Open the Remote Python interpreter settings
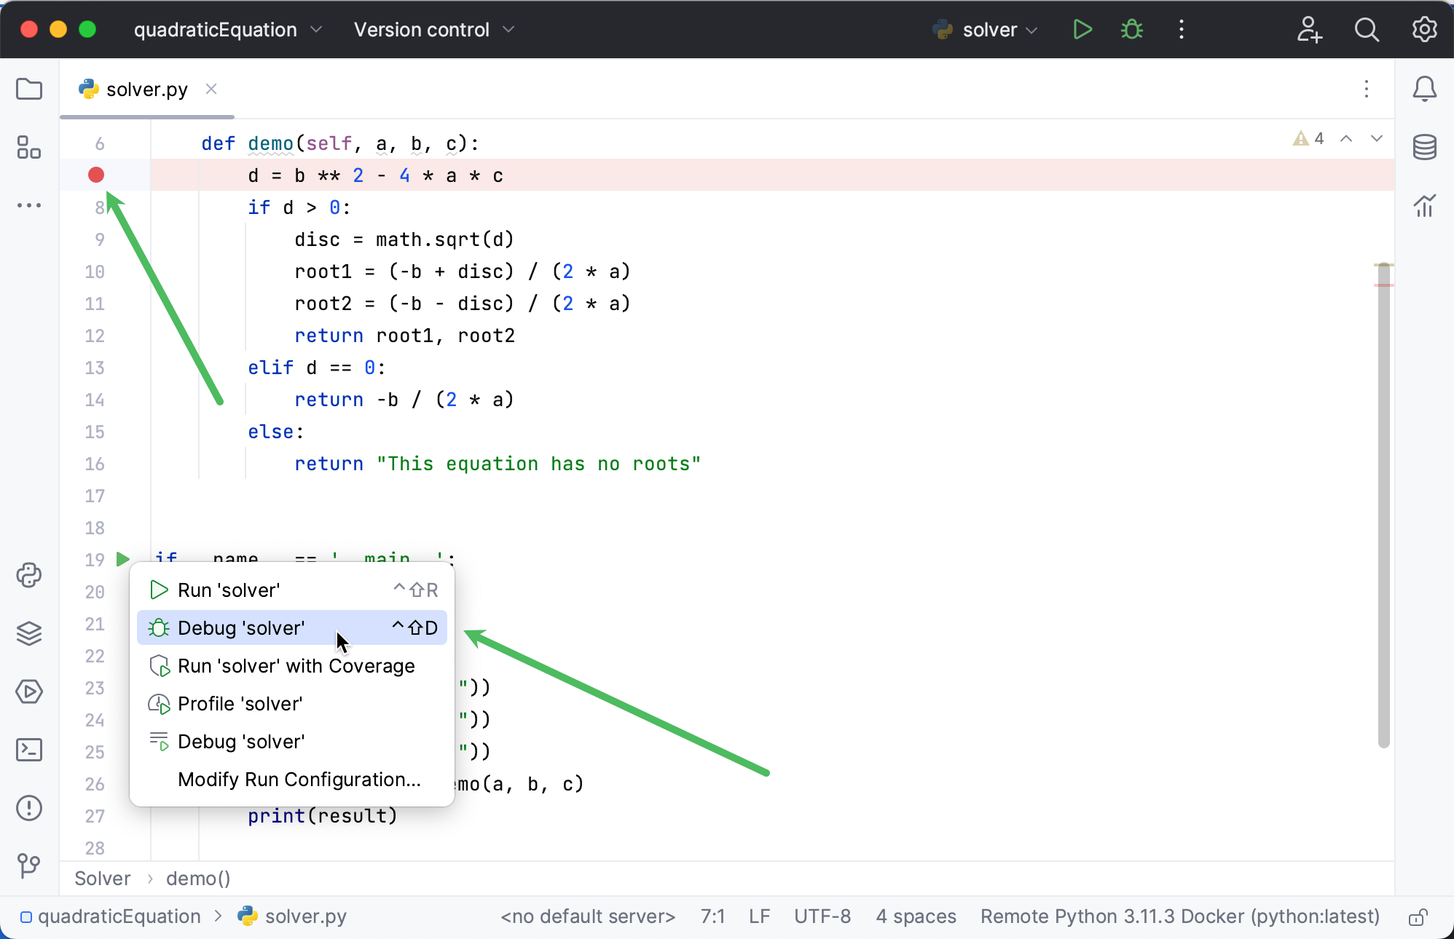Screen dimensions: 1454x939 (x=1179, y=916)
